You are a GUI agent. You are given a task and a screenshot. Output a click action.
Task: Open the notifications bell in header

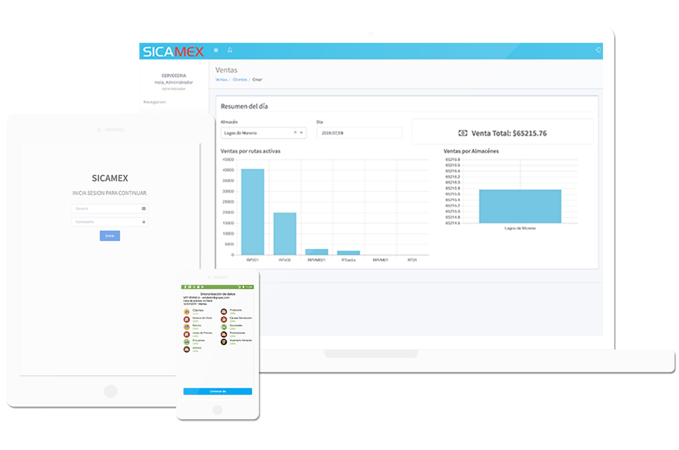(230, 50)
